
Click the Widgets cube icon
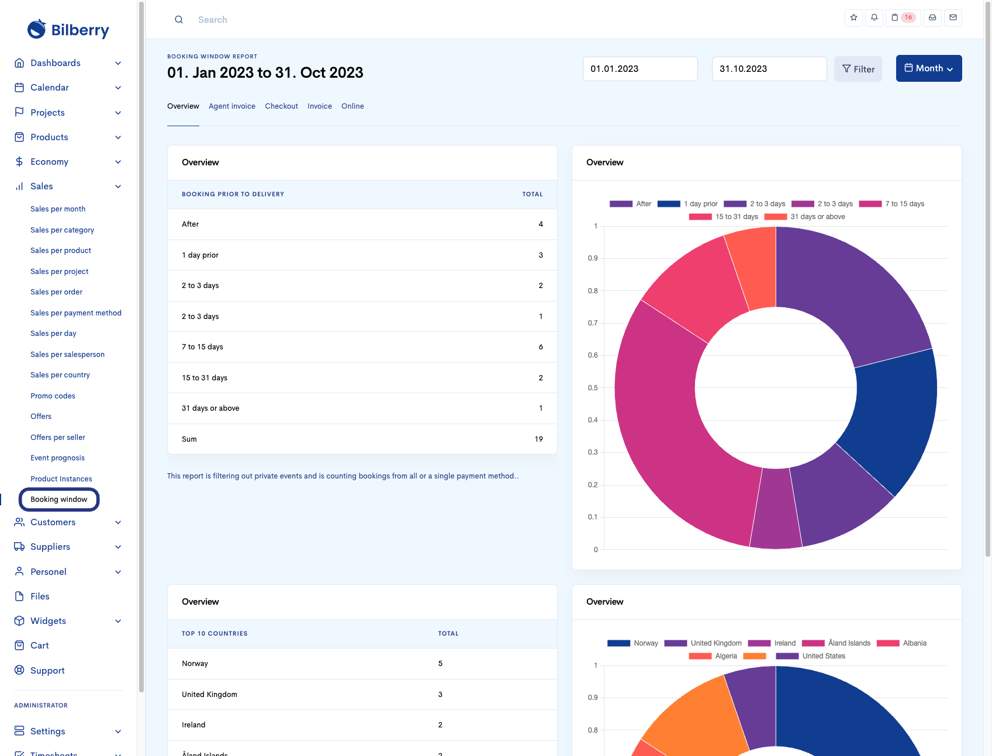(19, 621)
